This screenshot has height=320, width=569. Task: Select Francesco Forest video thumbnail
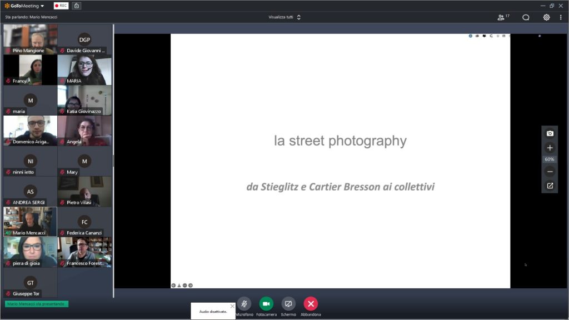84,252
